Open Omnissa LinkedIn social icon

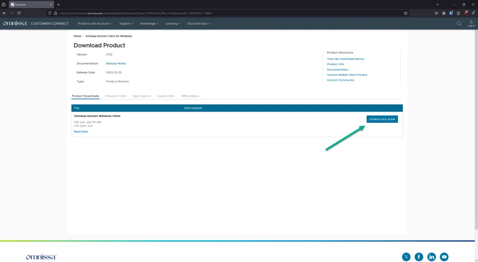pyautogui.click(x=431, y=257)
